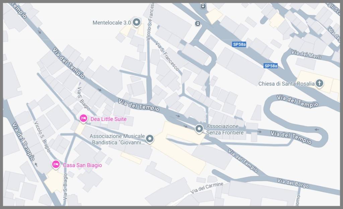Select the Associazione Senza Frontiere pin
Image resolution: width=343 pixels, height=209 pixels.
tap(199, 129)
